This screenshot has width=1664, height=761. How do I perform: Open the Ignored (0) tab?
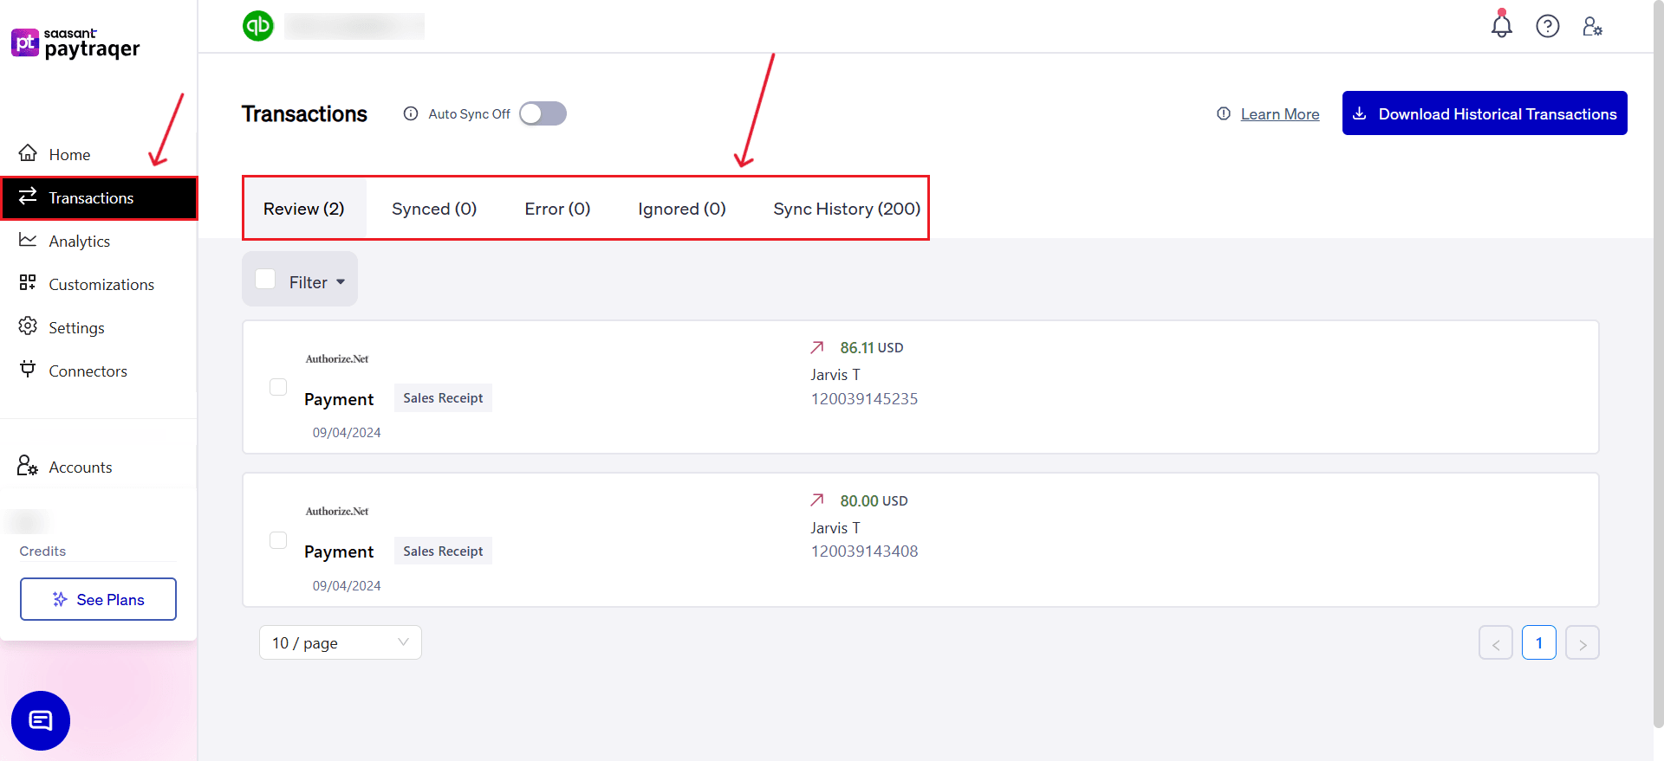[682, 209]
